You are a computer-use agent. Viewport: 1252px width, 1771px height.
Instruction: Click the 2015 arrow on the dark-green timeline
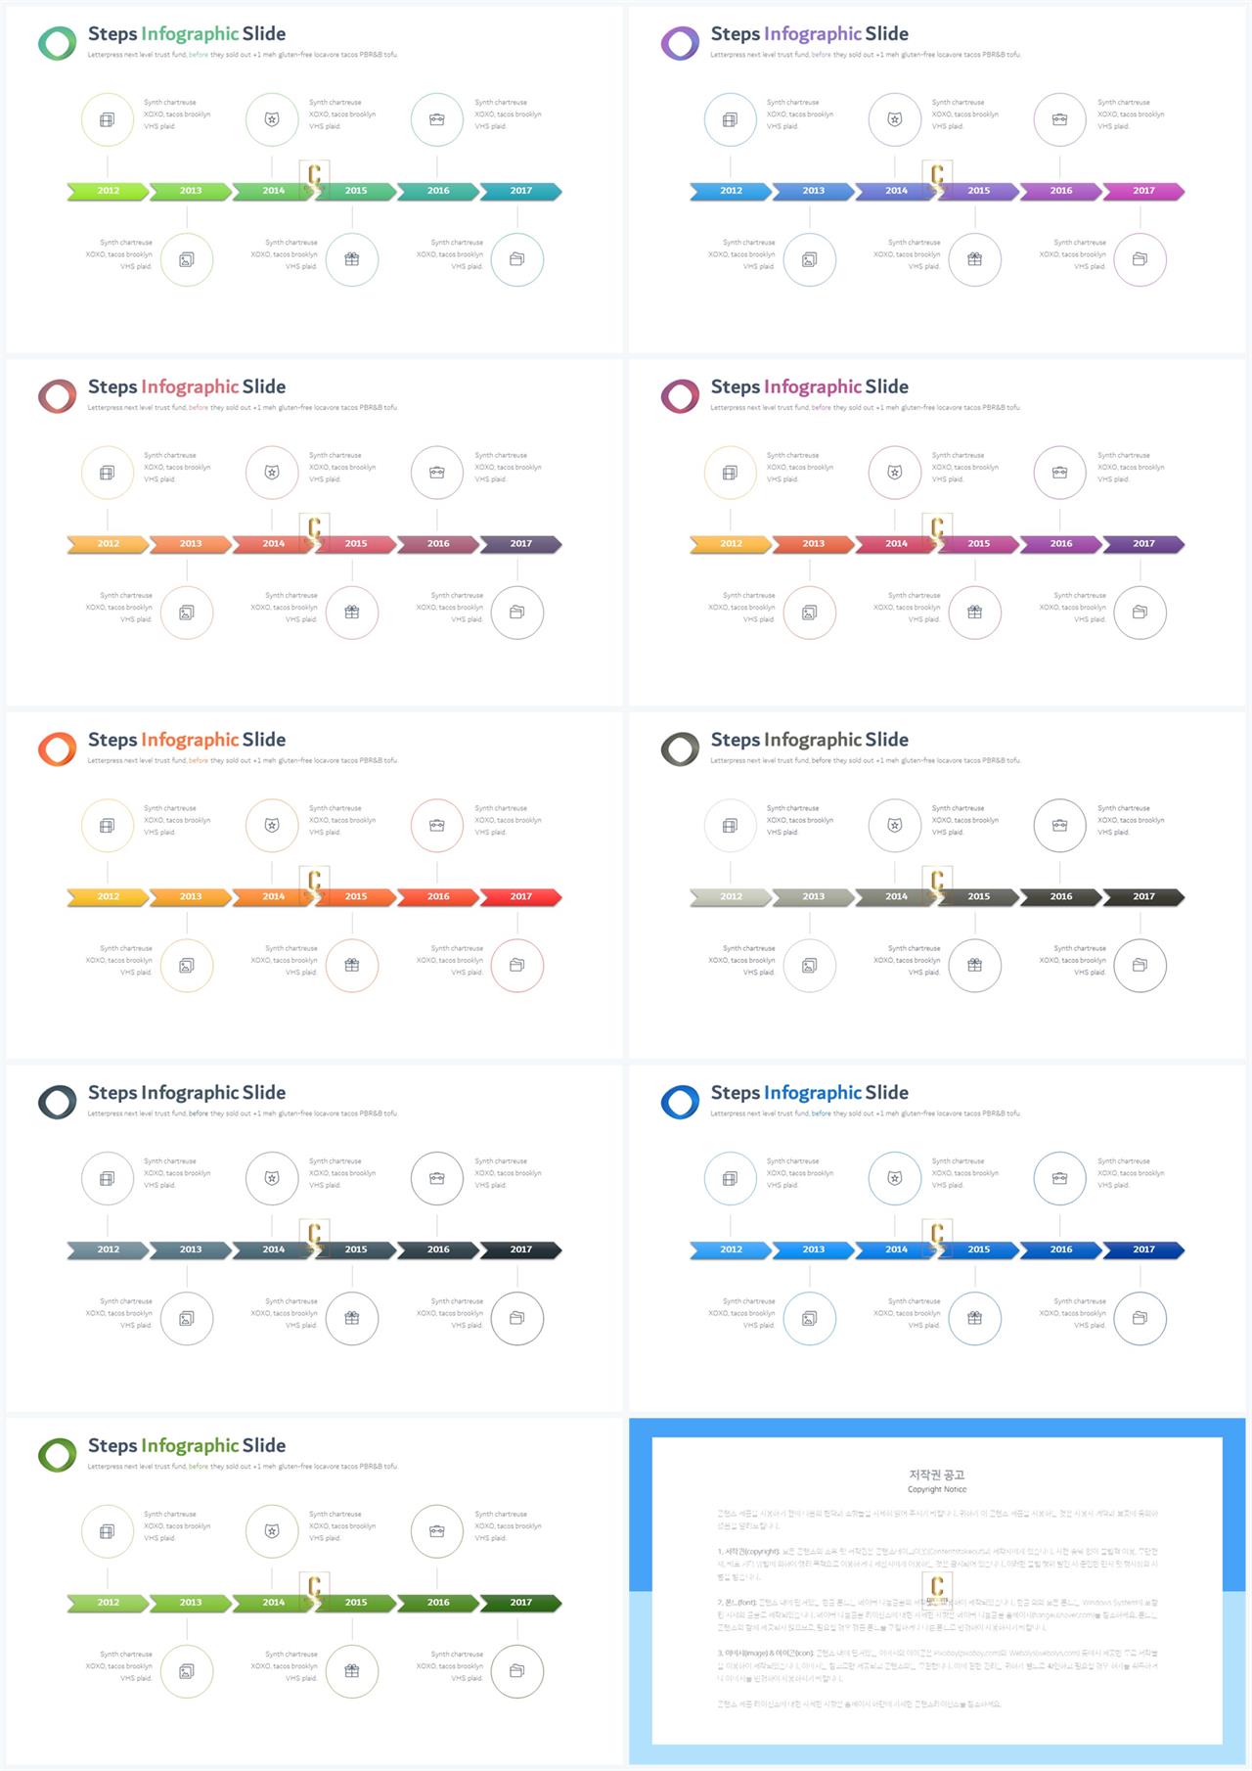(x=356, y=1603)
